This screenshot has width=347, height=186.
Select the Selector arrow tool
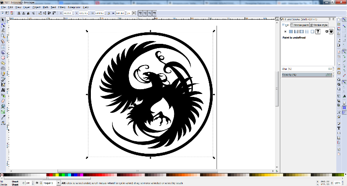(3, 20)
